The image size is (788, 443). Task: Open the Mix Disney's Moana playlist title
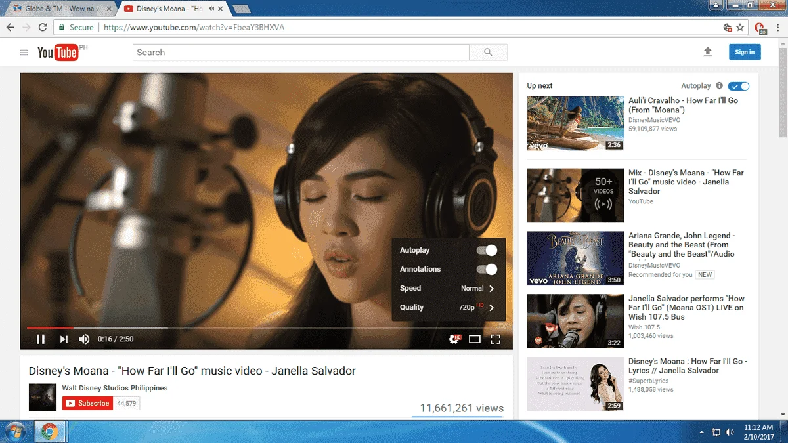pyautogui.click(x=686, y=182)
